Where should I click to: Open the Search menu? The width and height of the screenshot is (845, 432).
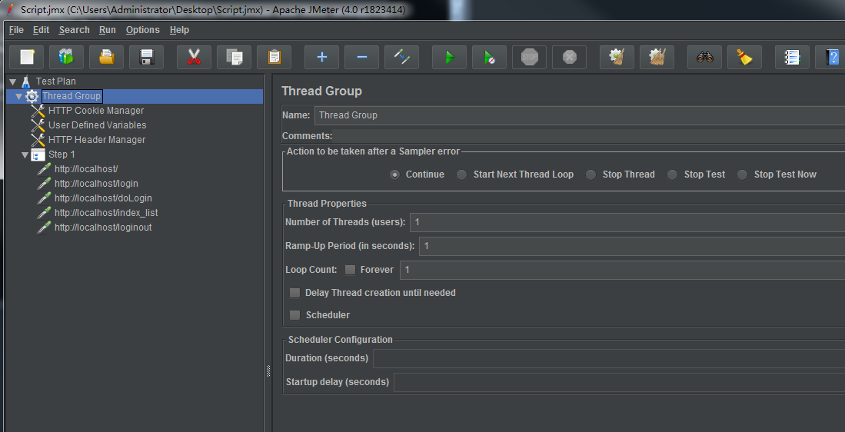75,30
